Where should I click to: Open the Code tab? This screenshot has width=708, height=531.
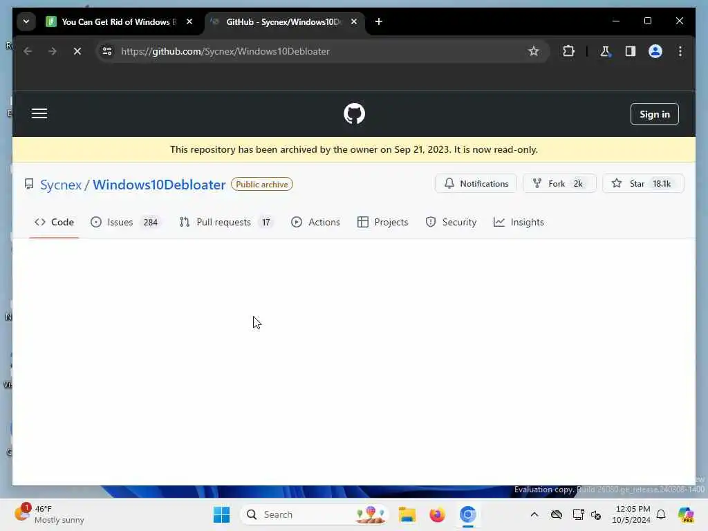54,222
